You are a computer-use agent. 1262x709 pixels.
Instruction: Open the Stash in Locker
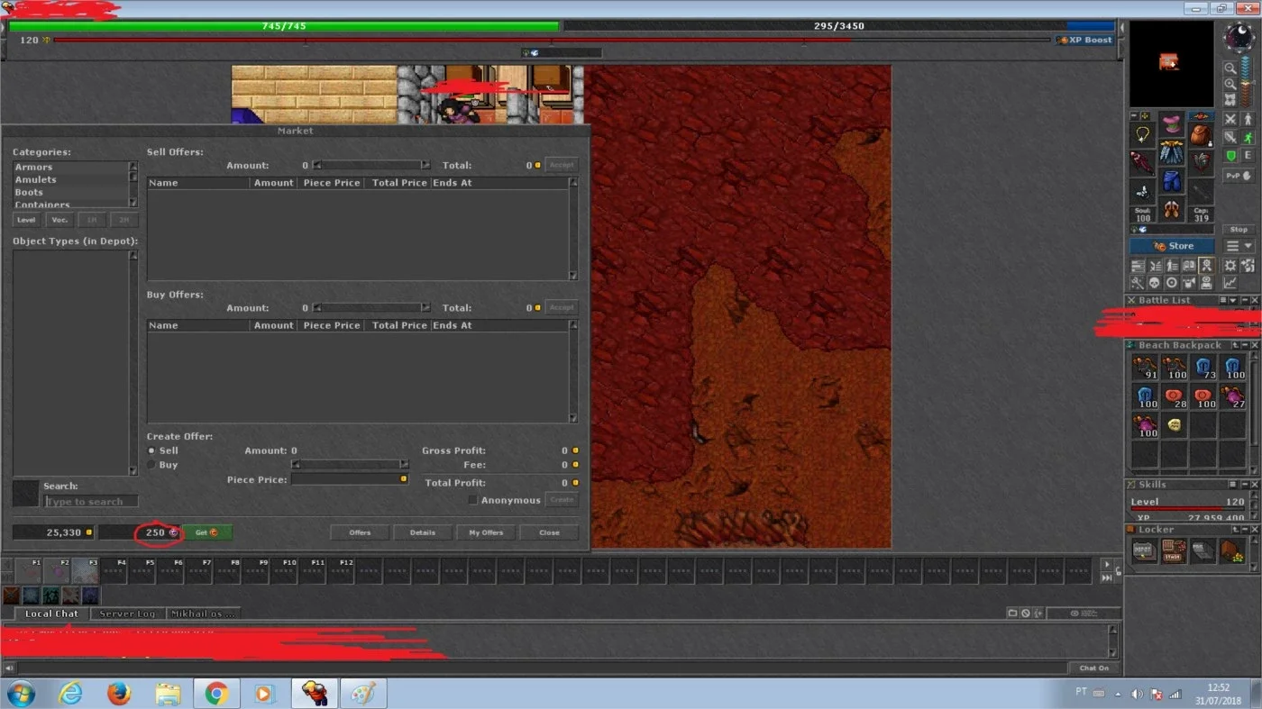(1174, 551)
